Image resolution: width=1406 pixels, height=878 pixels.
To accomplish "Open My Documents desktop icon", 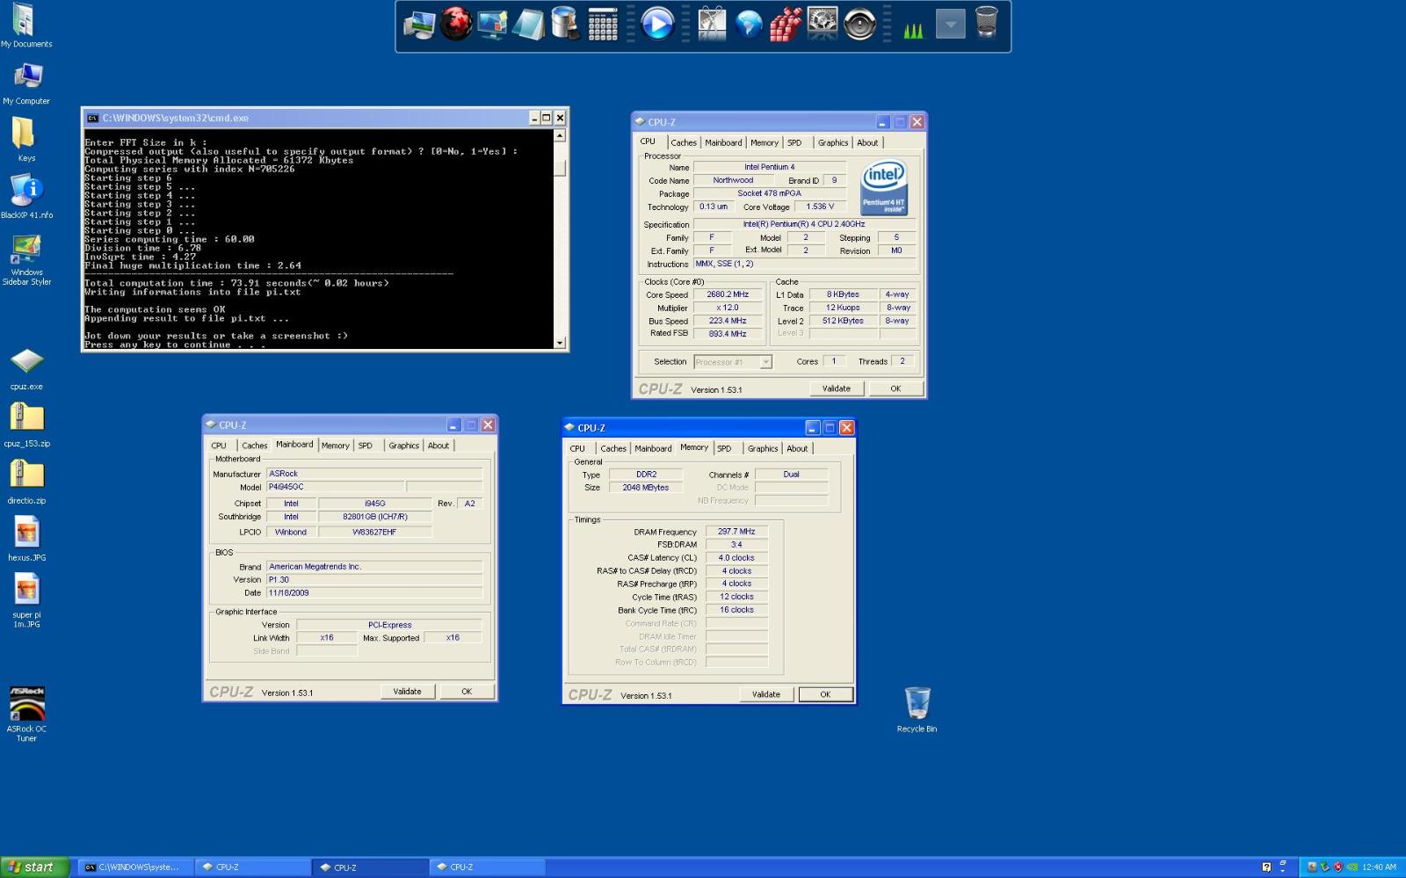I will coord(25,25).
